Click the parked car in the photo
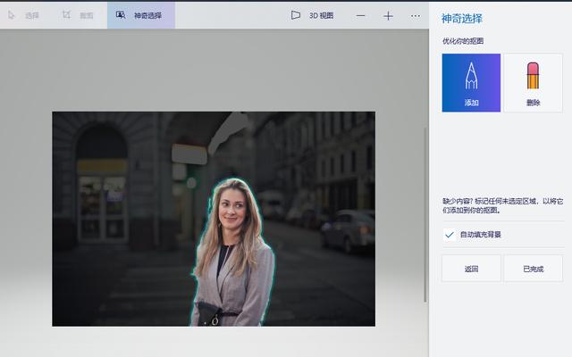The height and width of the screenshot is (357, 572). tap(349, 231)
